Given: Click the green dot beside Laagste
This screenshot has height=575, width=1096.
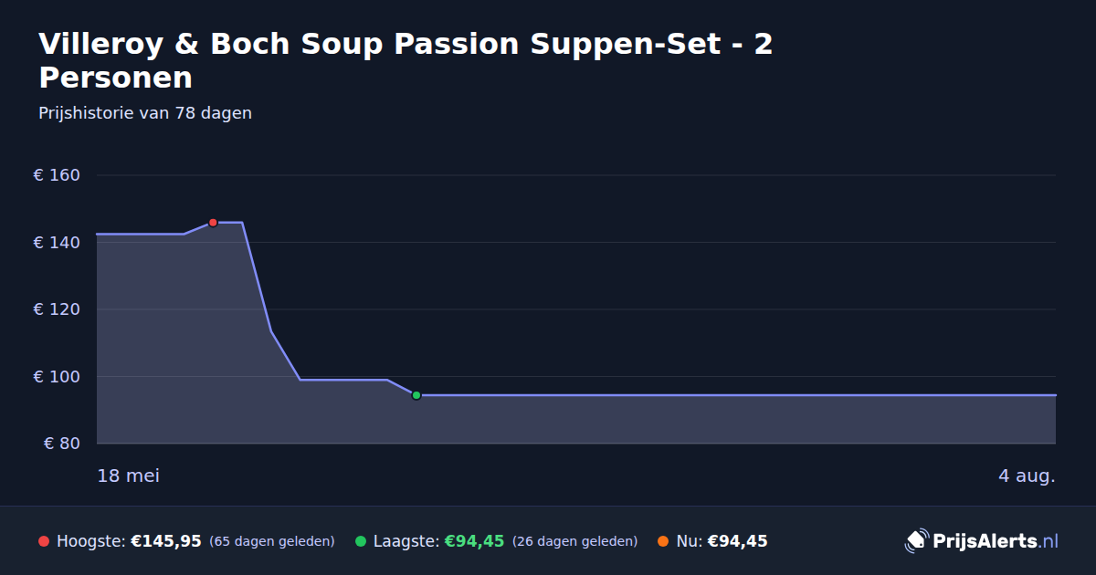Looking at the screenshot, I should pos(361,541).
